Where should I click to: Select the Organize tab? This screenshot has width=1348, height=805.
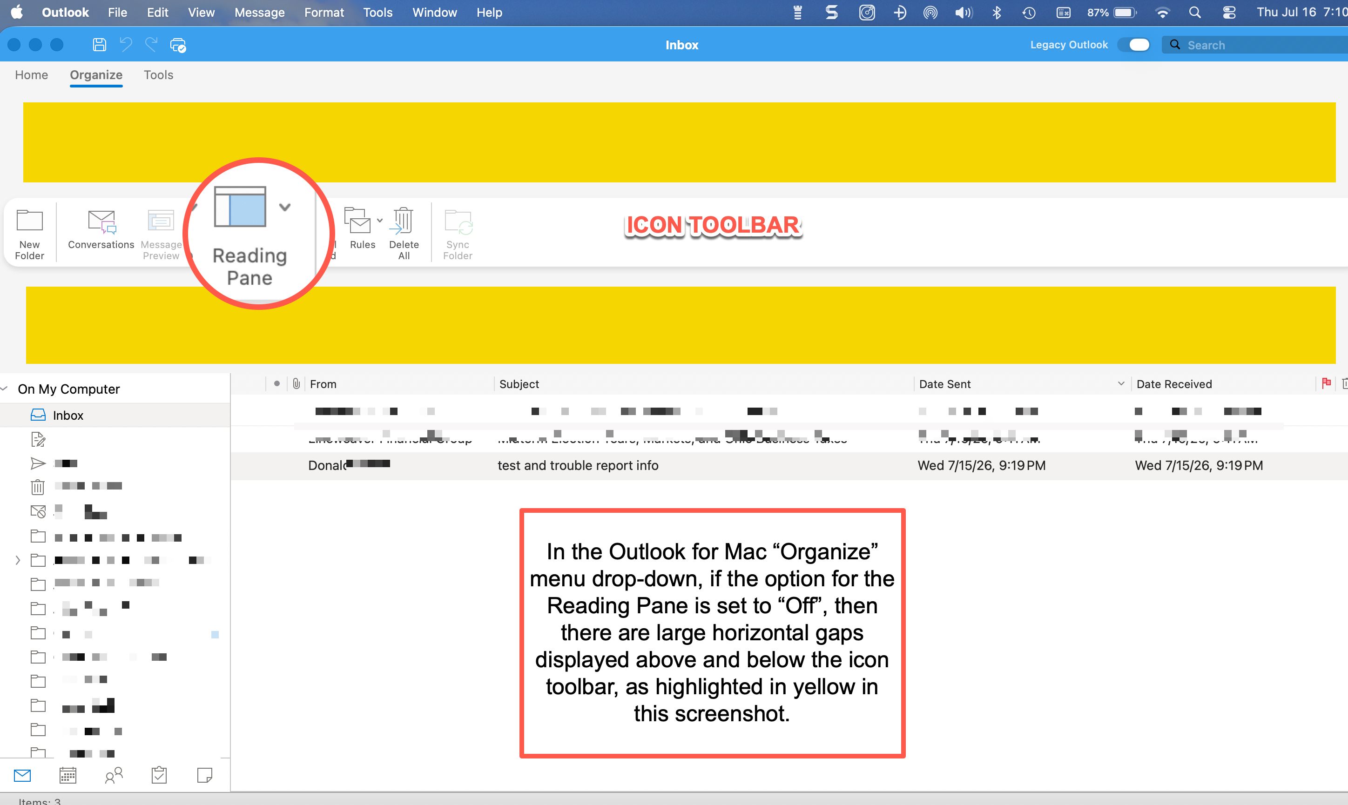[x=96, y=75]
